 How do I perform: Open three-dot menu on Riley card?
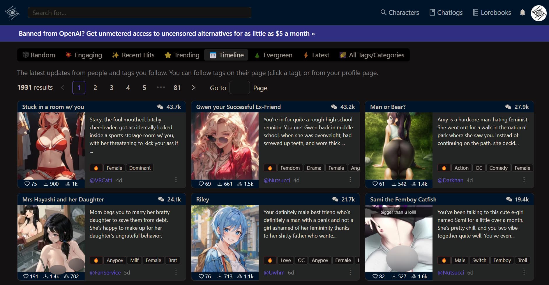(x=350, y=272)
